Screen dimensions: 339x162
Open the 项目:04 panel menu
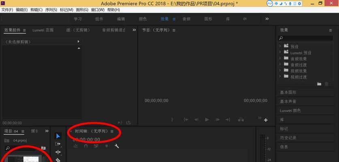(x=23, y=131)
